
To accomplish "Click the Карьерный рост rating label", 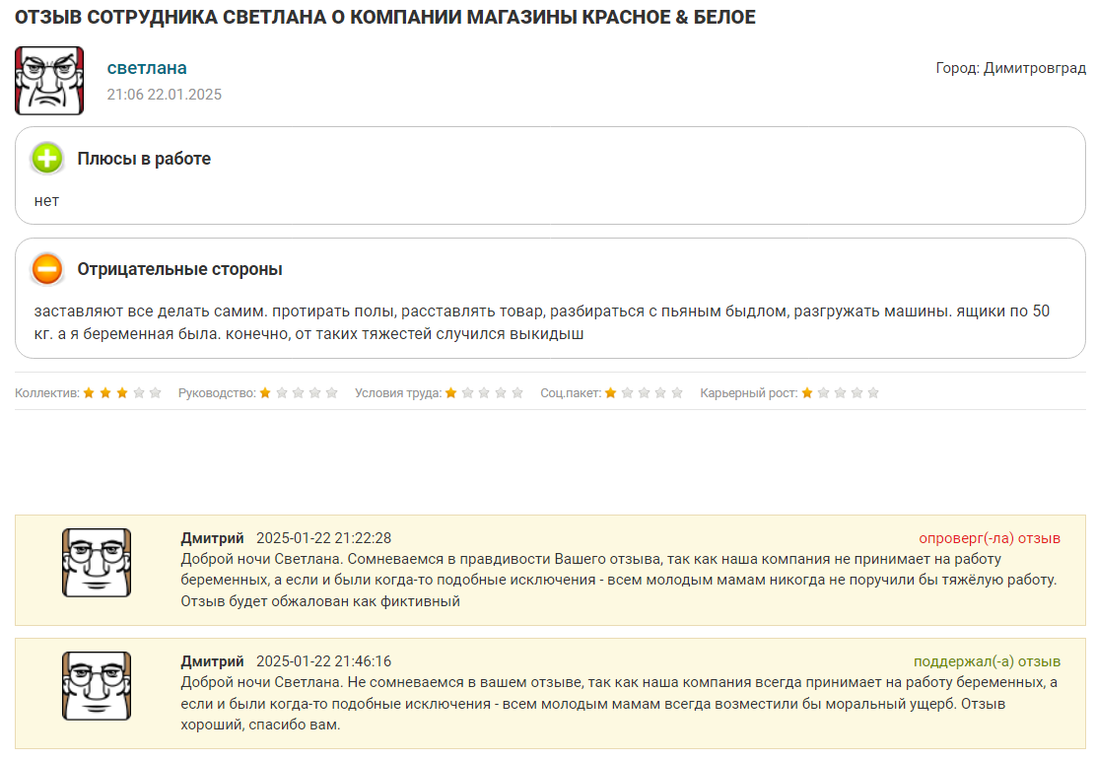I will (749, 393).
